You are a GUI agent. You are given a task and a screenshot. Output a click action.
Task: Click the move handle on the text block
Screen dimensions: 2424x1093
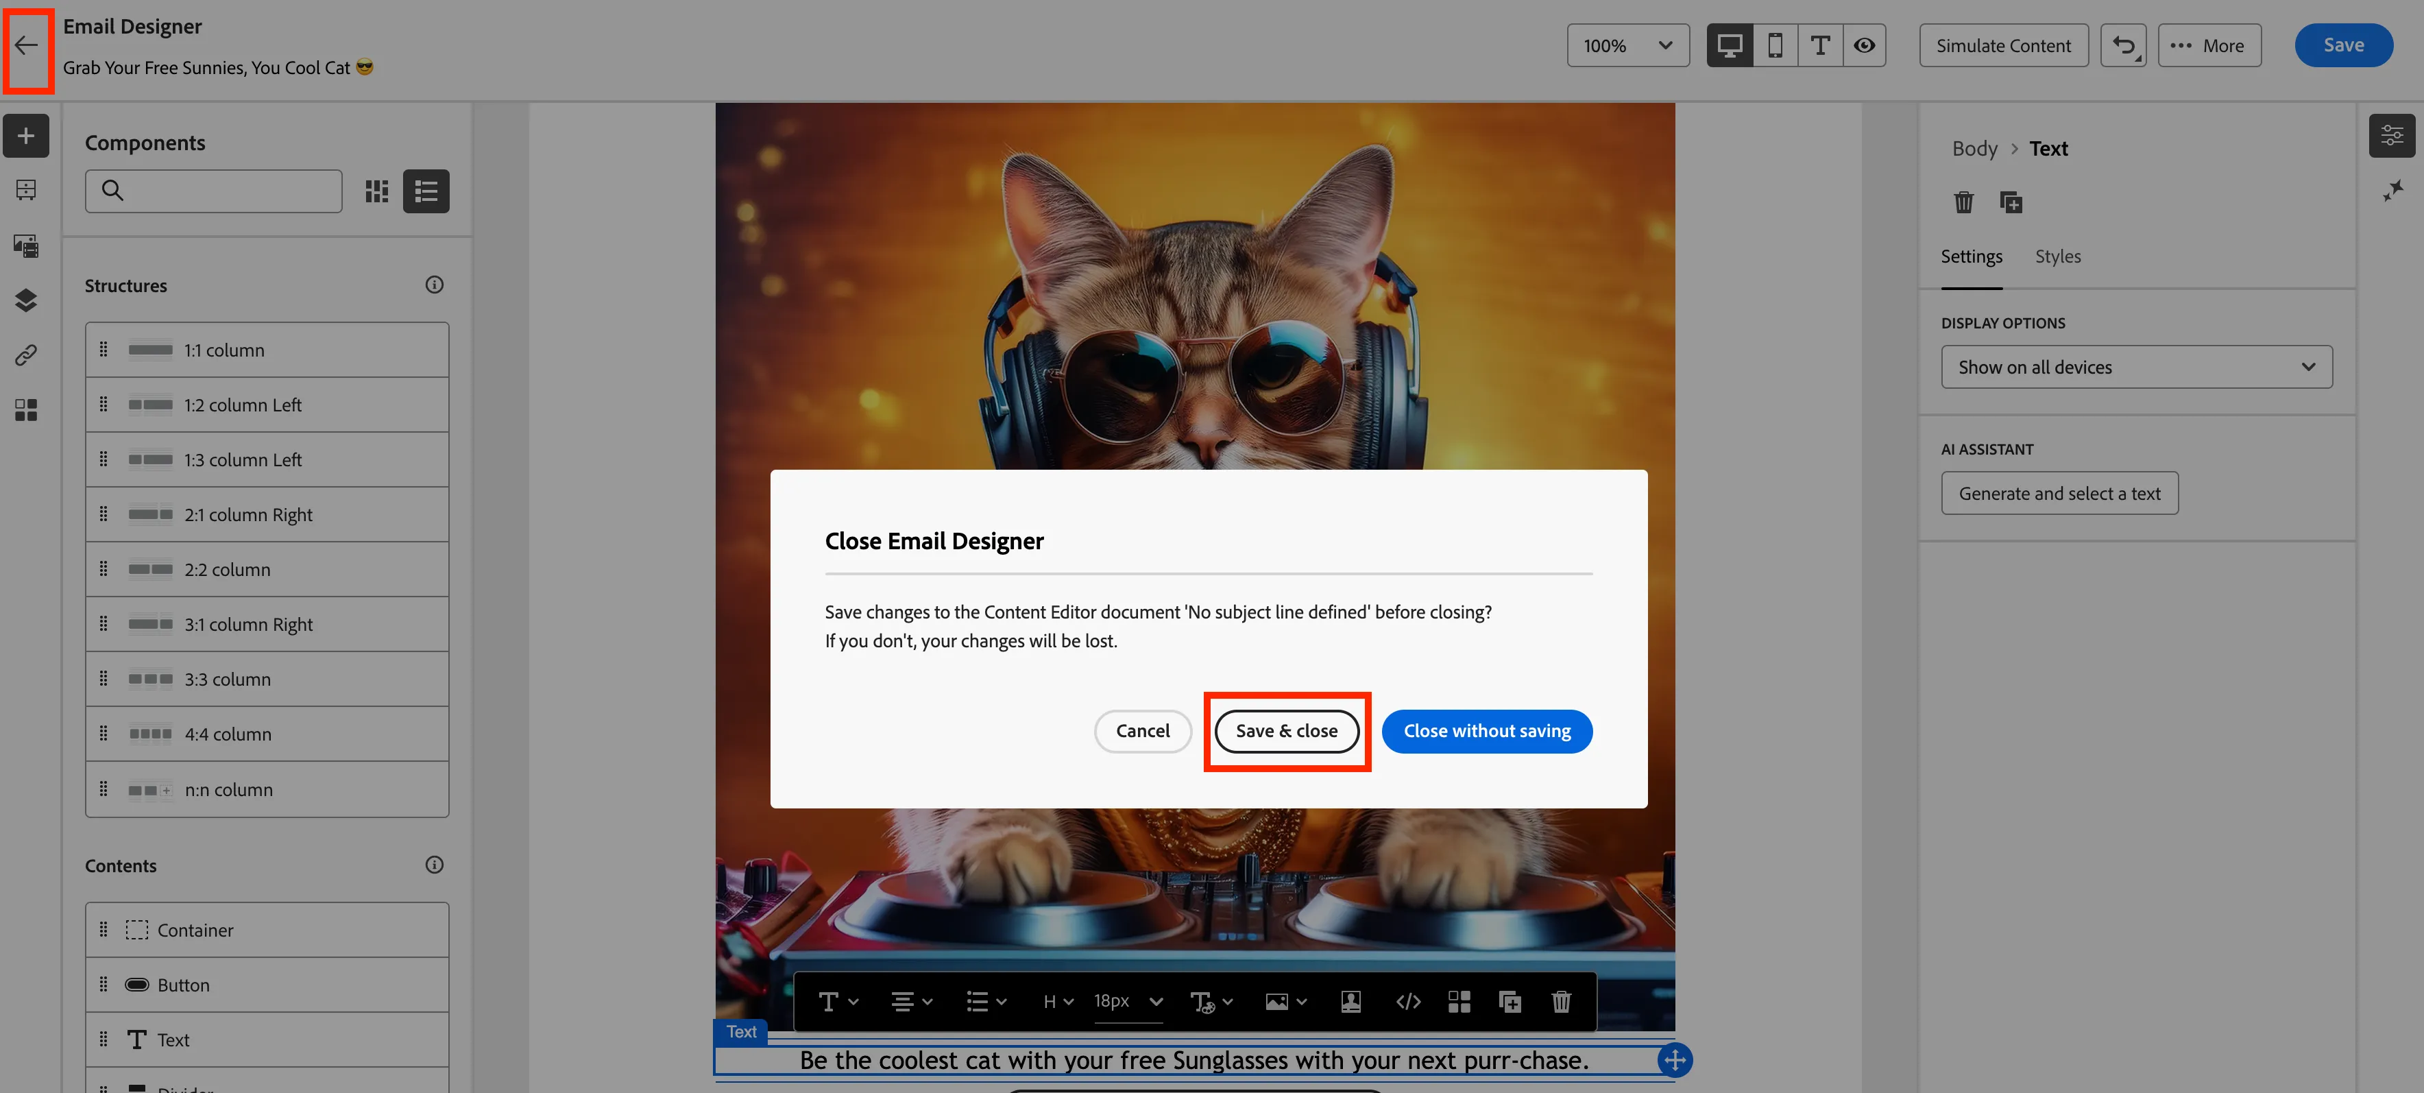click(x=1674, y=1060)
